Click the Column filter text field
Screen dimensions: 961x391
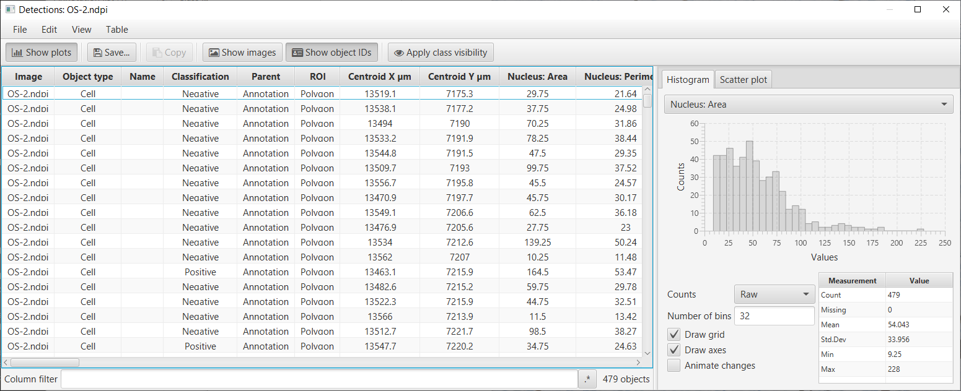(x=319, y=379)
